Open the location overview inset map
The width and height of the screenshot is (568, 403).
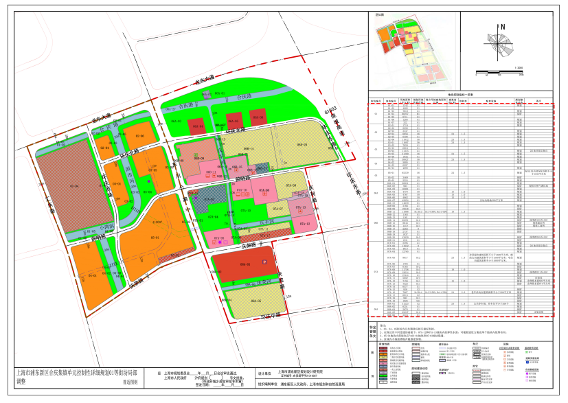point(412,48)
